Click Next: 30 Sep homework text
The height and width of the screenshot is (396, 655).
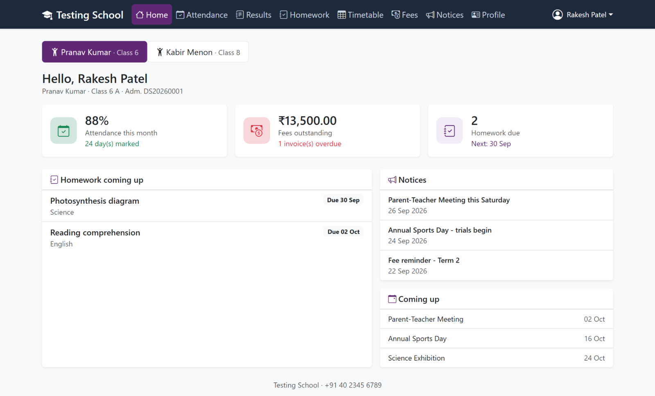coord(491,144)
